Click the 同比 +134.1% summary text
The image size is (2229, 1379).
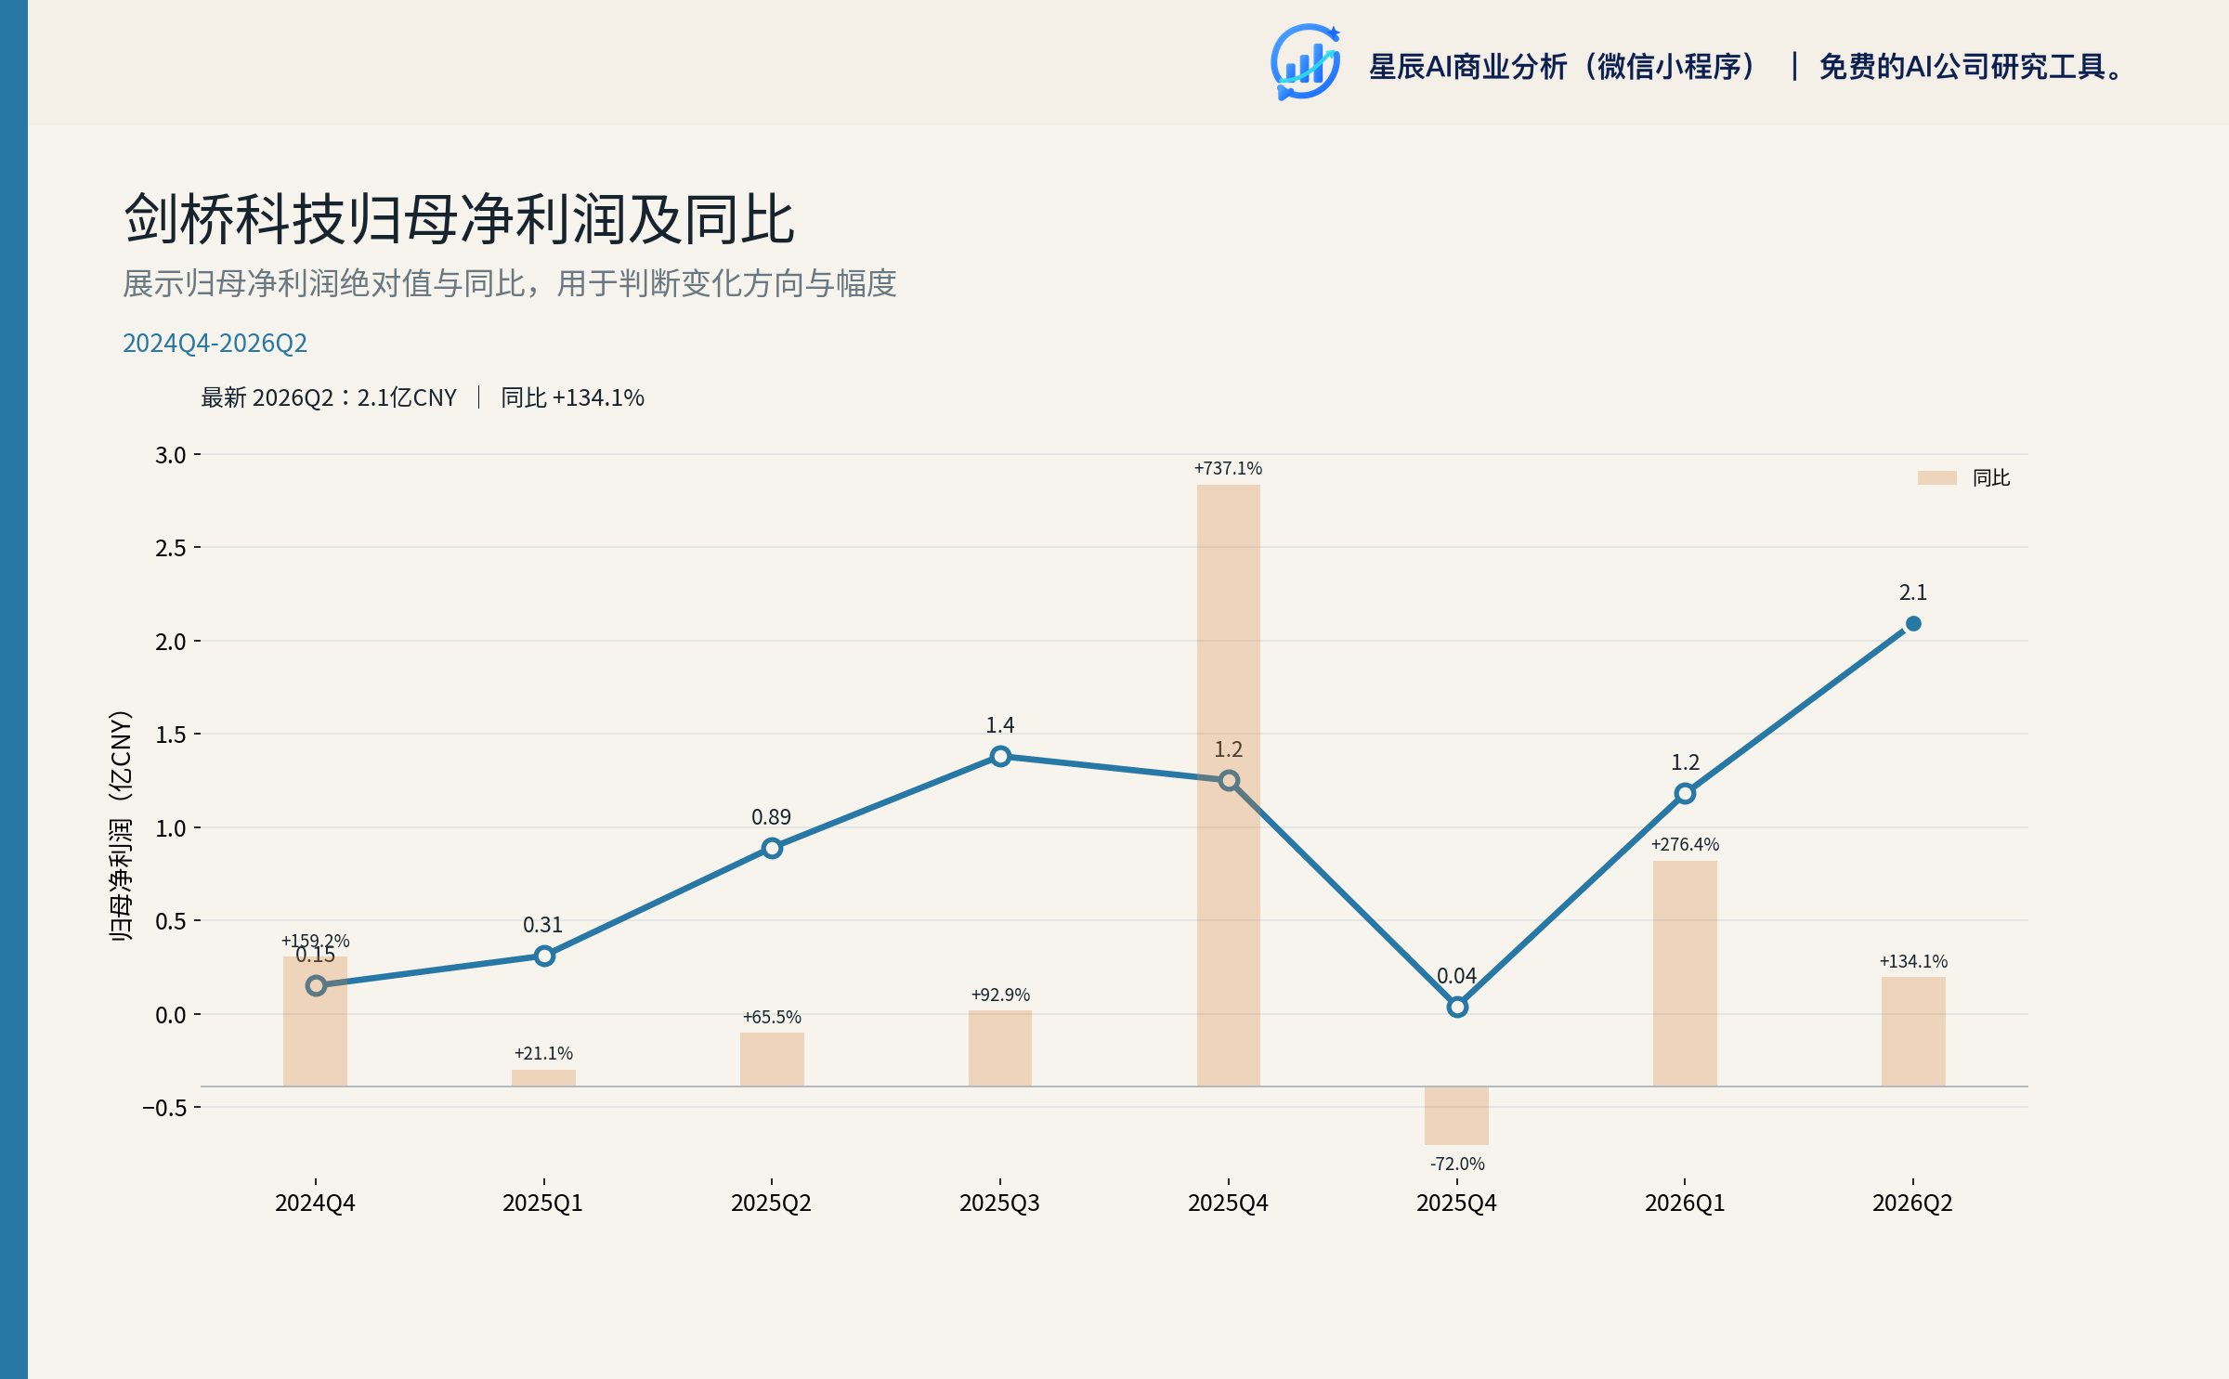click(572, 397)
